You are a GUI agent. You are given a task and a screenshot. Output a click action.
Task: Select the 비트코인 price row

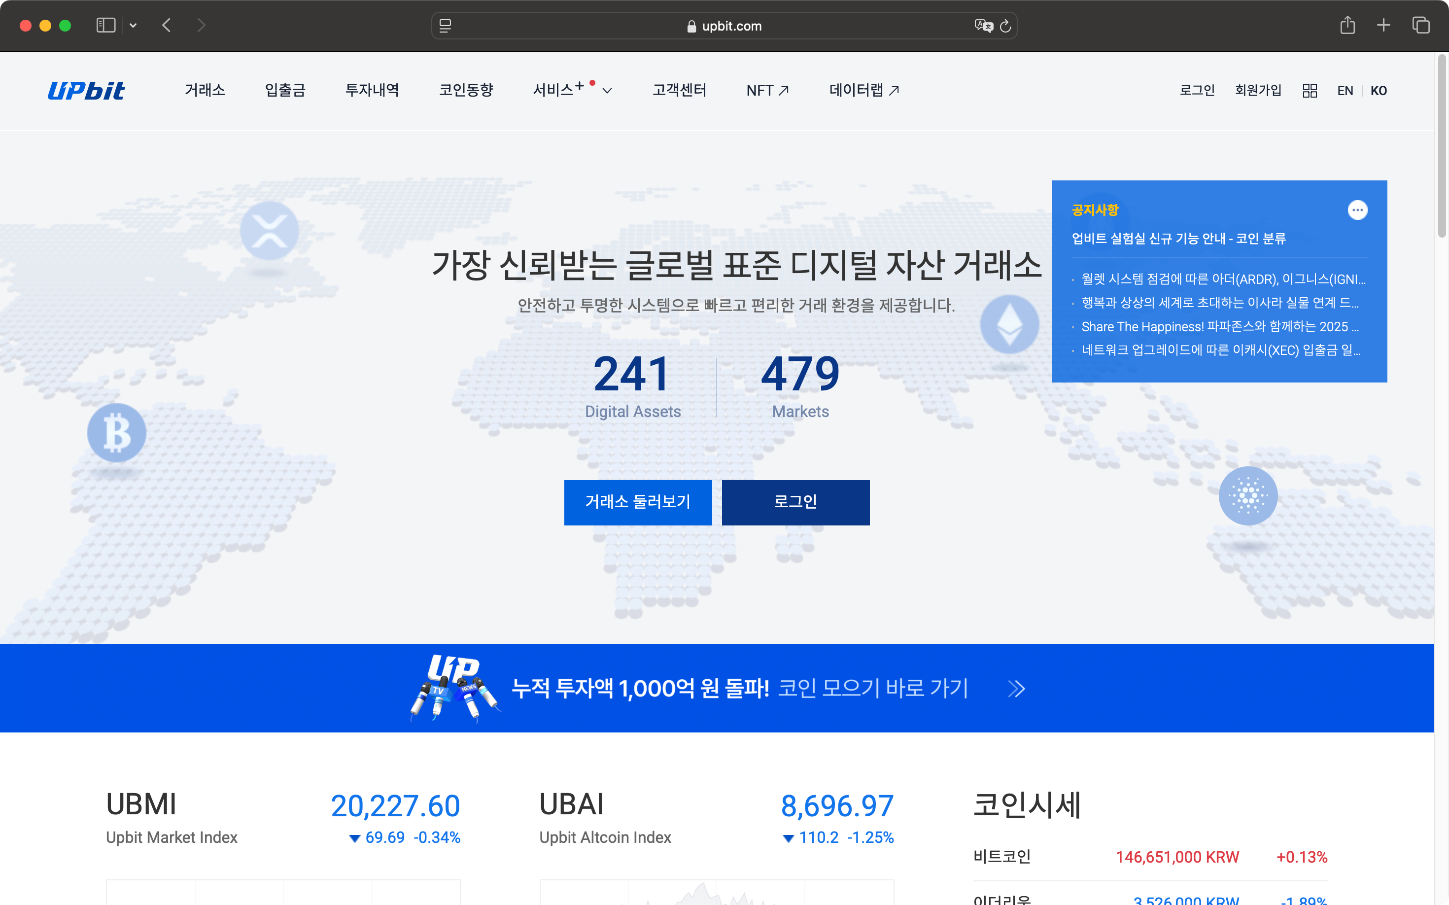click(1150, 857)
